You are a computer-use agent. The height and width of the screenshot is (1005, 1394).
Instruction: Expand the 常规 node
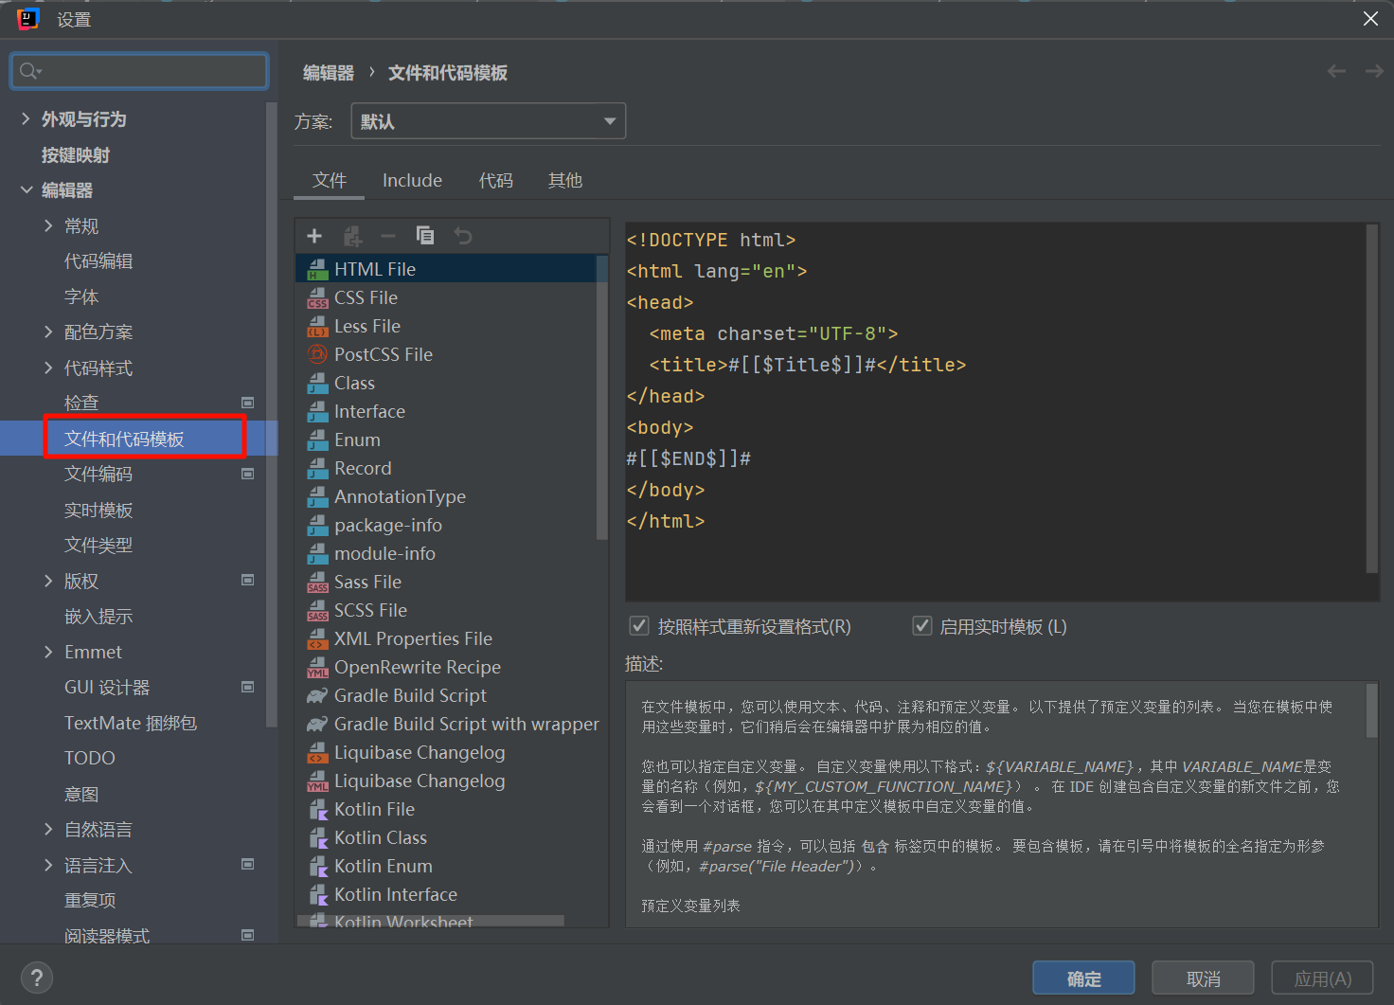(x=48, y=225)
